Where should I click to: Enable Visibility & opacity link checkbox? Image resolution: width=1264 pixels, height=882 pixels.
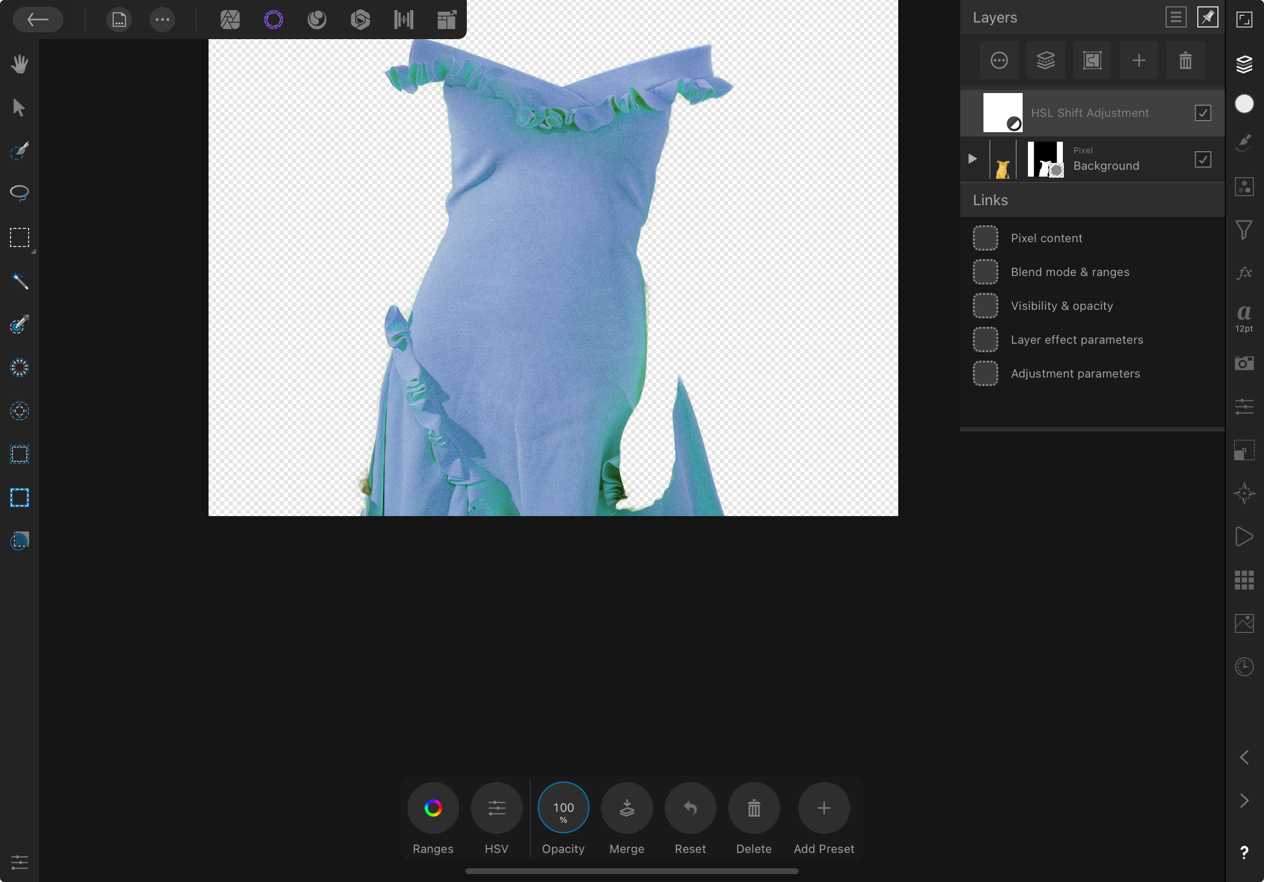tap(985, 306)
